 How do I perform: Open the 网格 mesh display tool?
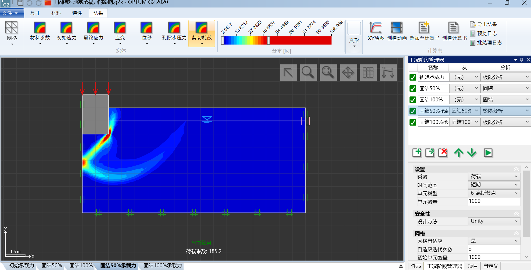pyautogui.click(x=12, y=33)
